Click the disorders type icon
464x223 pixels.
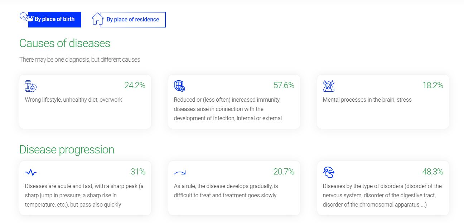click(x=328, y=172)
